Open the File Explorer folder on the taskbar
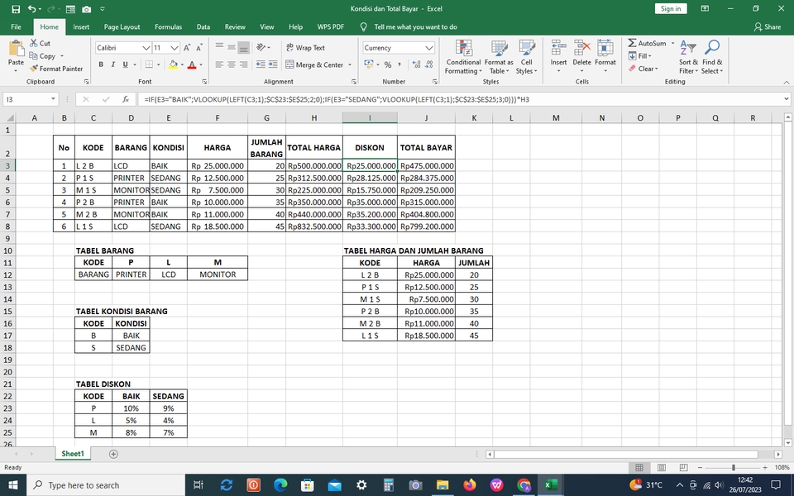Image resolution: width=794 pixels, height=496 pixels. (x=442, y=485)
